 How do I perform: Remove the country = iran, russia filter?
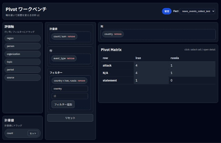pos(81,80)
